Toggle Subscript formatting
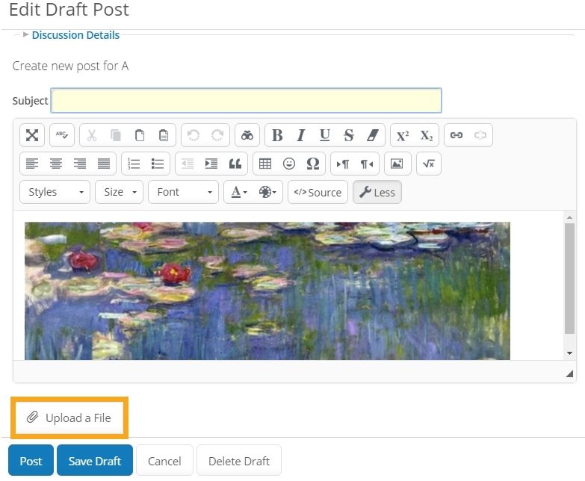Screen dimensions: 585x481 coord(426,135)
